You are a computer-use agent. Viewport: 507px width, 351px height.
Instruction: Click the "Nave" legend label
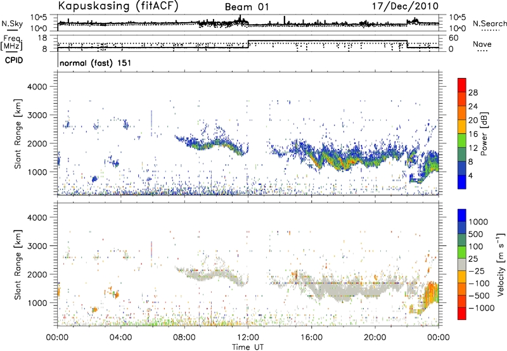(x=482, y=44)
